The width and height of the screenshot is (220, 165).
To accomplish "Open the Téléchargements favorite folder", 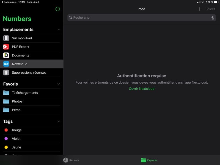I will [25, 93].
